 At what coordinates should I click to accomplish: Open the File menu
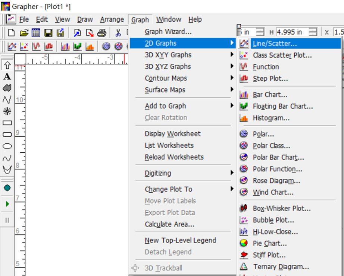tap(24, 19)
